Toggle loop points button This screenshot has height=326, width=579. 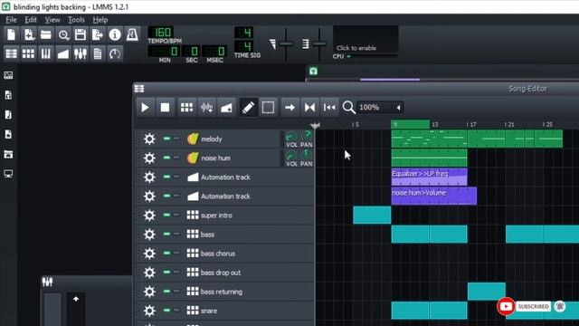(x=309, y=108)
